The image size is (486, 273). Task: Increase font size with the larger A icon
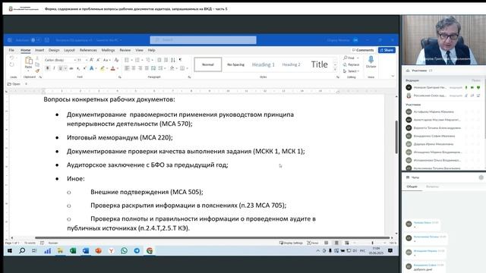[x=92, y=60]
